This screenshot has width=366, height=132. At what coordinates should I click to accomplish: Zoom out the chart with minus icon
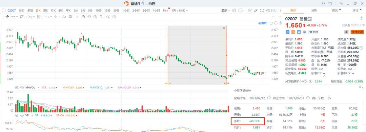coord(276,23)
